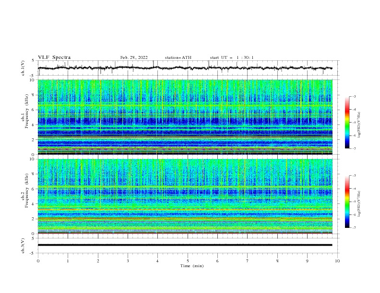Click time axis tick label "8"
Image resolution: width=380 pixels, height=293 pixels.
[277, 261]
